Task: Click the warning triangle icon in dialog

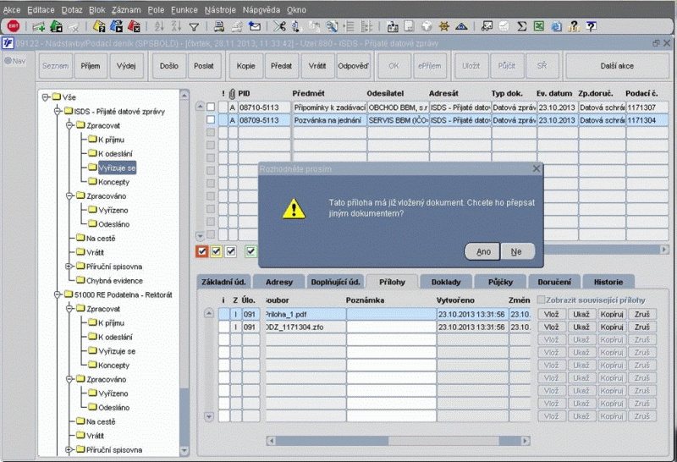Action: pos(293,208)
